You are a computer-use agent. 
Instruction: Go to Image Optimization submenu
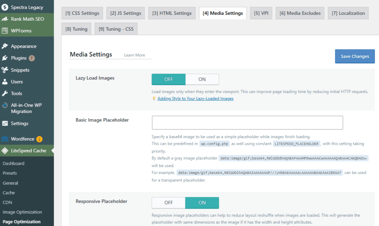[x=22, y=212]
